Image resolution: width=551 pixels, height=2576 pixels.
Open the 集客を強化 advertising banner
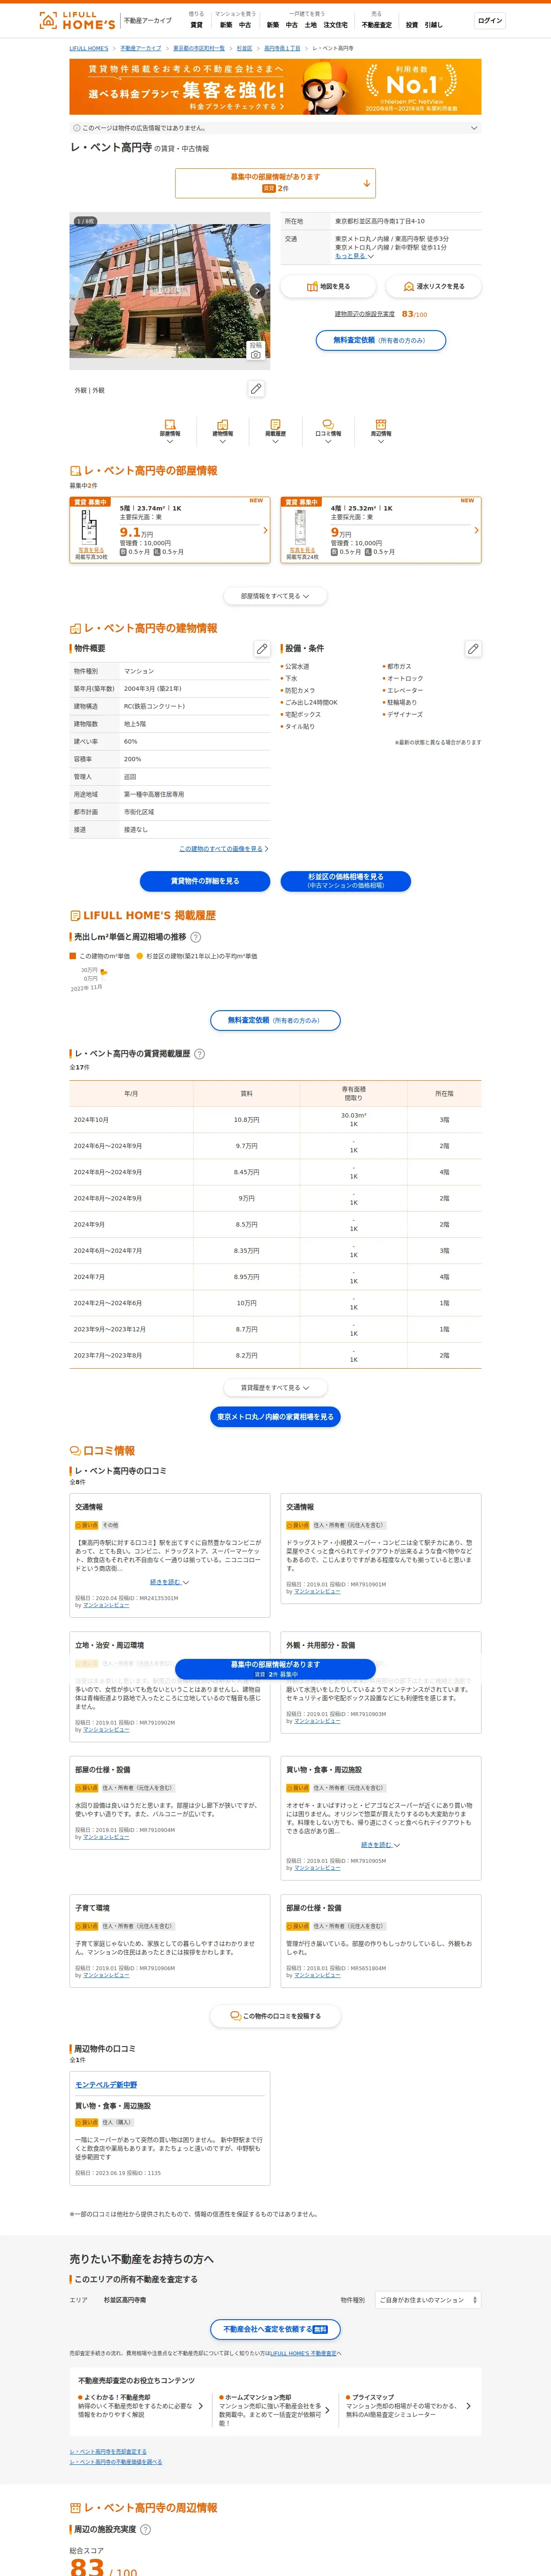click(x=275, y=87)
